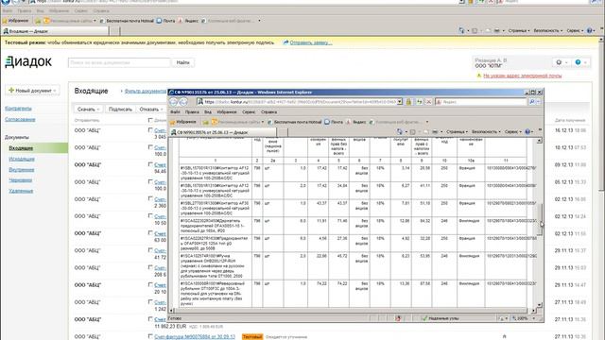Open zoom 100% dropdown in status bar
This screenshot has height=340, width=605.
[x=534, y=318]
